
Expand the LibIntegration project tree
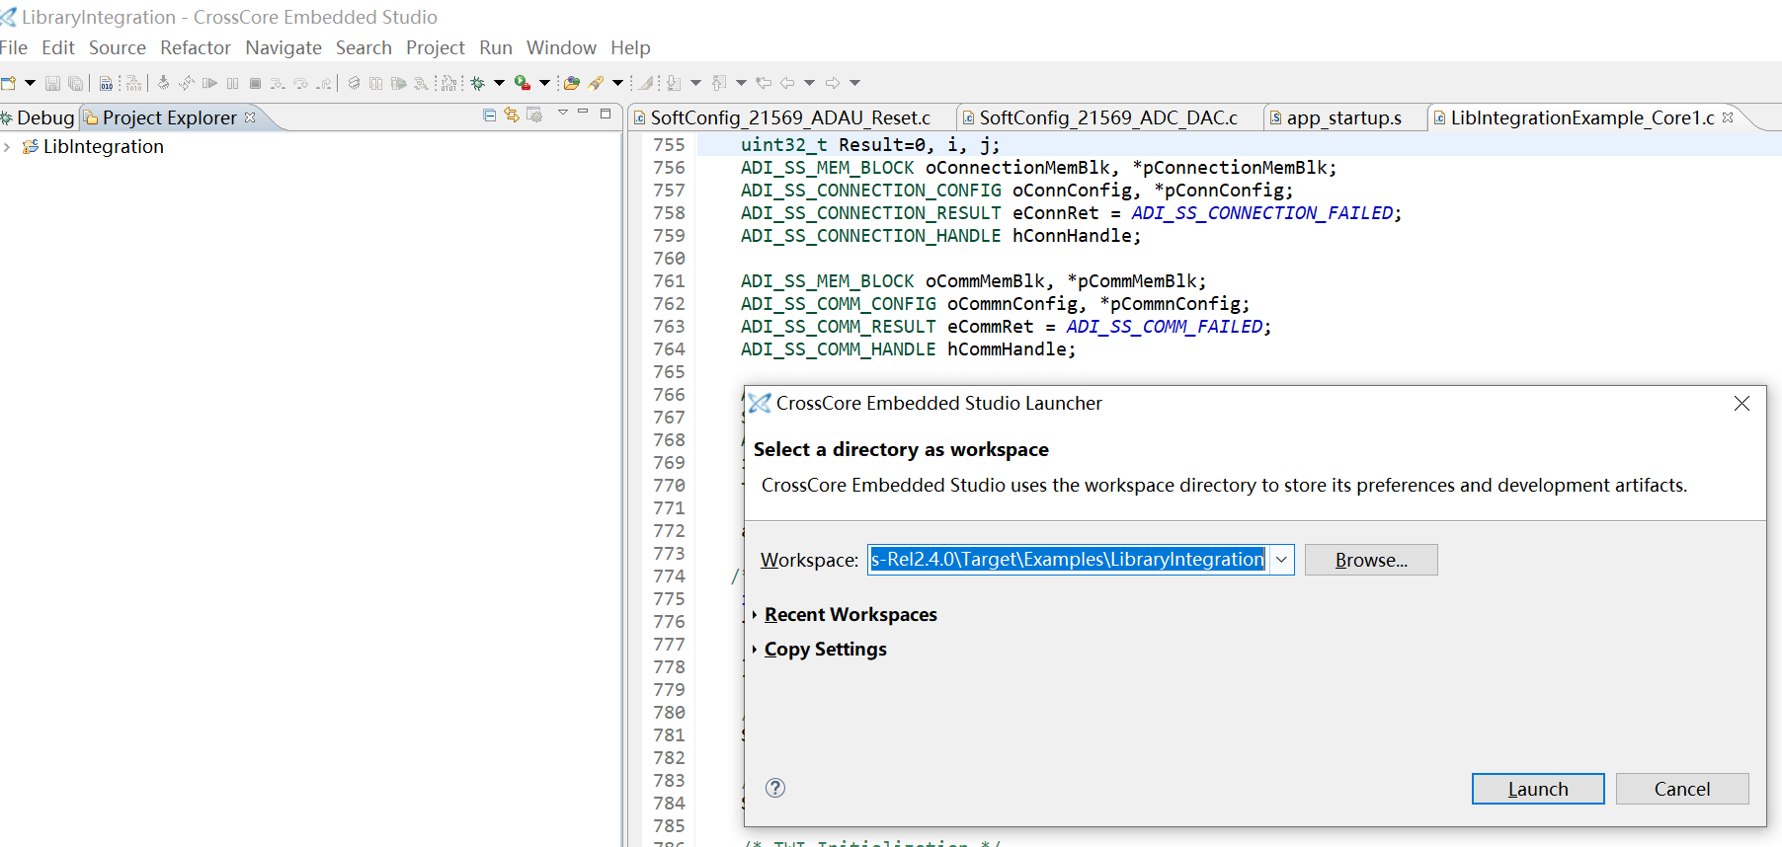point(8,147)
